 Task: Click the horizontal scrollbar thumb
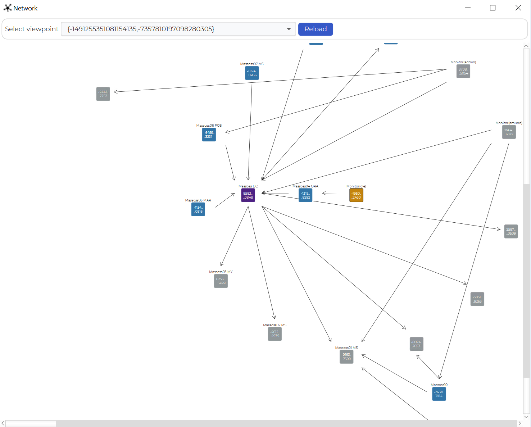pos(31,423)
